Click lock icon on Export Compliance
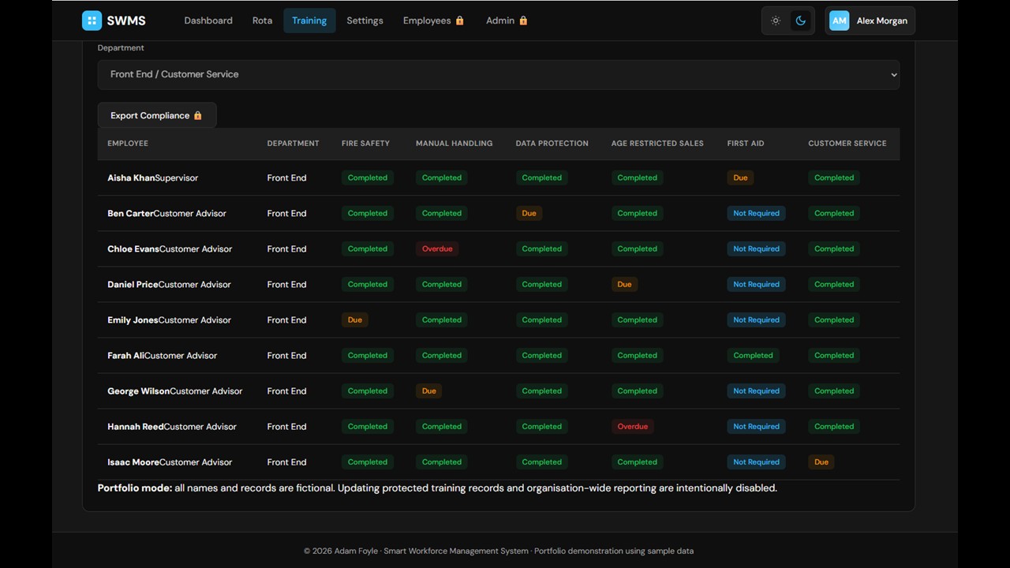 pos(198,115)
